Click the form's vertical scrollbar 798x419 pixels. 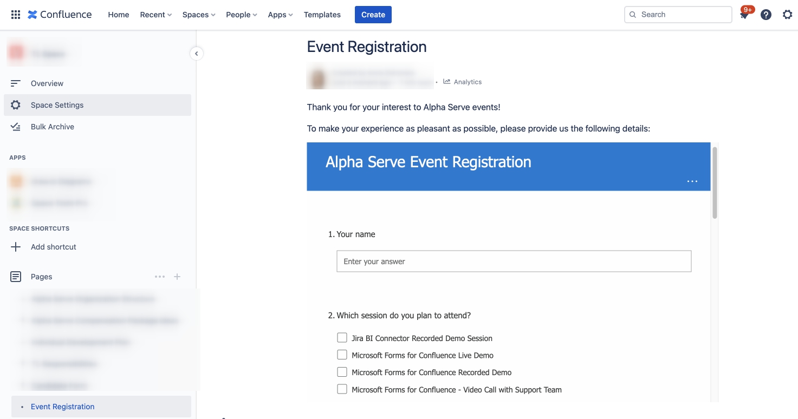click(x=715, y=182)
